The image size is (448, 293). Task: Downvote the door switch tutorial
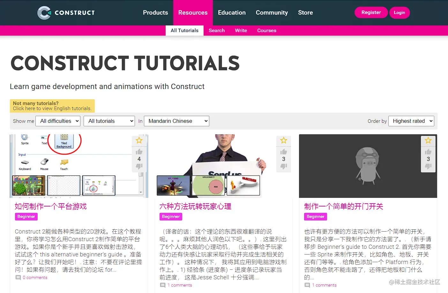point(428,166)
